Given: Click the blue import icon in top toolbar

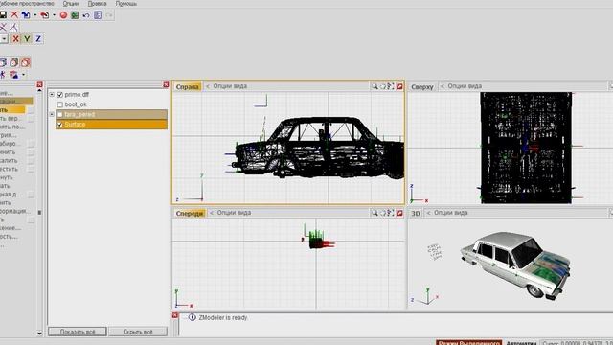Looking at the screenshot, I should [x=26, y=15].
